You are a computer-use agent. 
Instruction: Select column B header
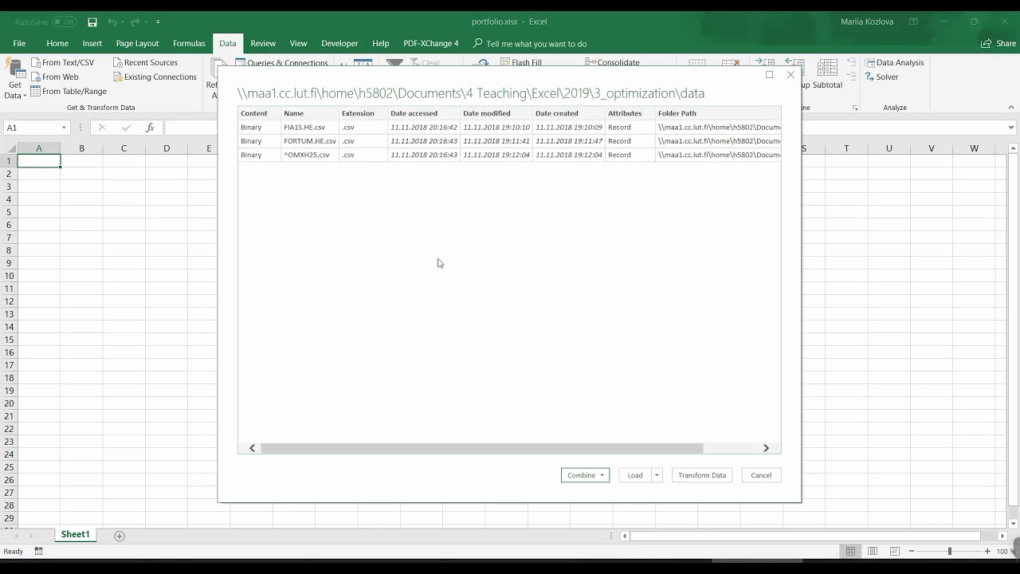81,148
